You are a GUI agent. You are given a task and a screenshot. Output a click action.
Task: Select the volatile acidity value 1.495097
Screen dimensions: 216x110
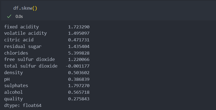pyautogui.click(x=79, y=33)
